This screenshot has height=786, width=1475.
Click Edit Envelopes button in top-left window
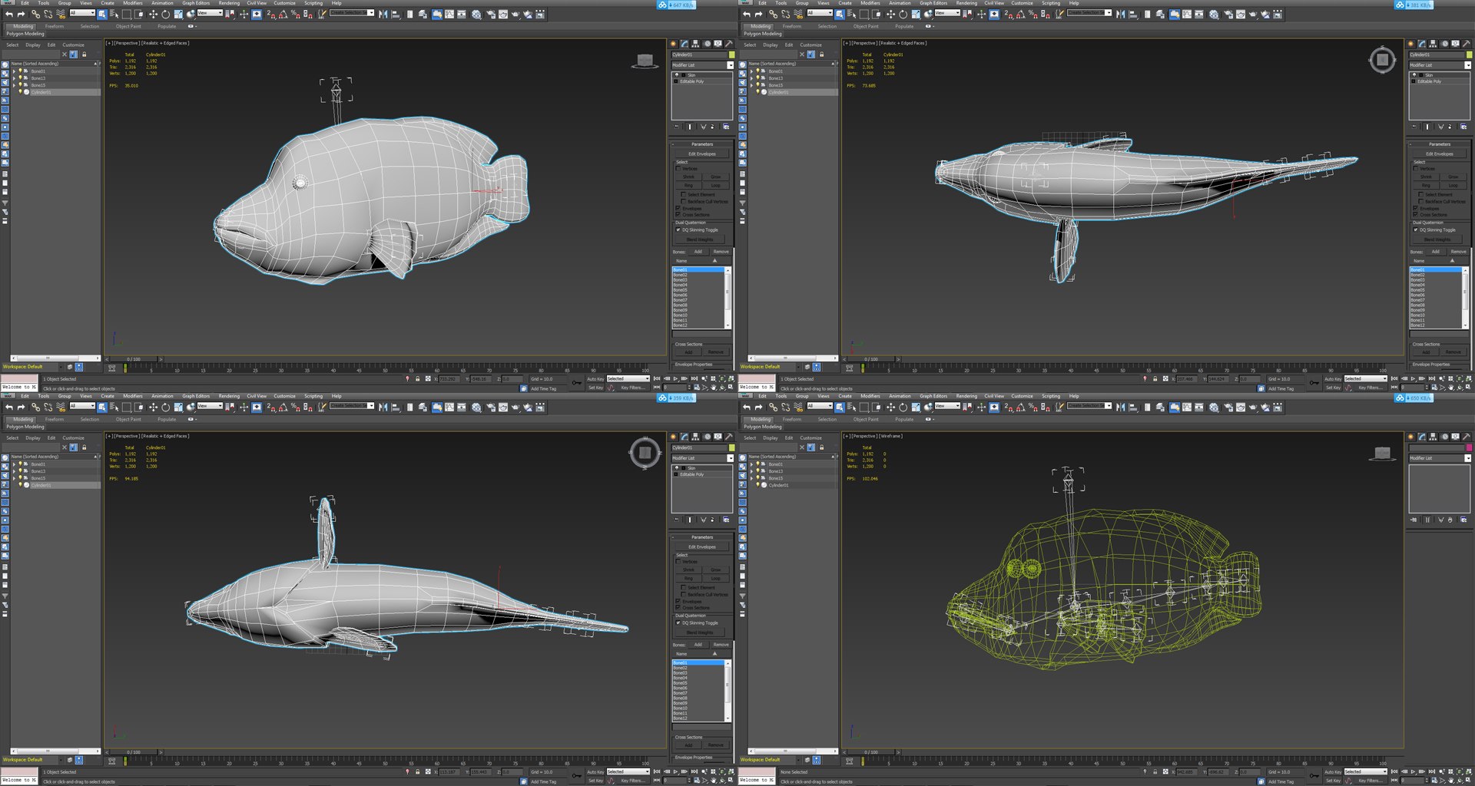pyautogui.click(x=702, y=154)
